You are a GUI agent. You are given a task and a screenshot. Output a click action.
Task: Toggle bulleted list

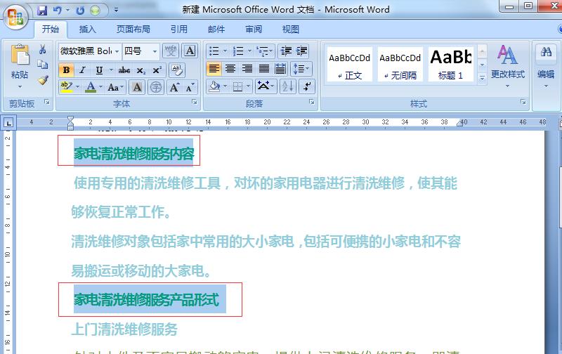[x=214, y=51]
